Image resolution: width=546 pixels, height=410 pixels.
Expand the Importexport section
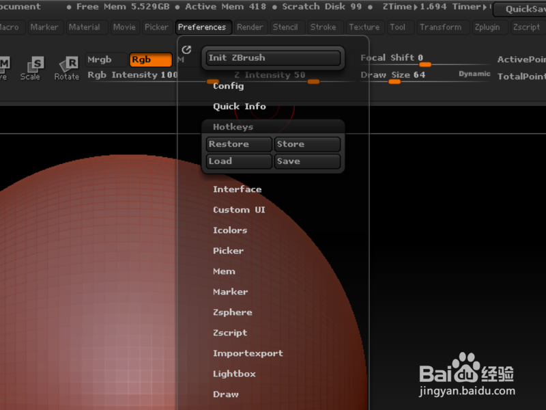point(248,353)
